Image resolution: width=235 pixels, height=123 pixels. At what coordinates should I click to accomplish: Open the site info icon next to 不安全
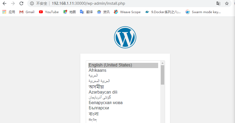pos(32,3)
